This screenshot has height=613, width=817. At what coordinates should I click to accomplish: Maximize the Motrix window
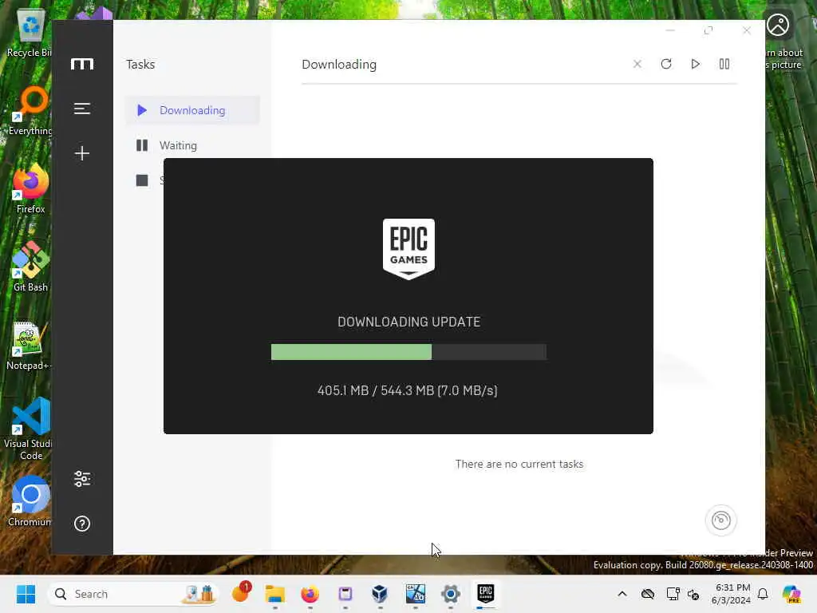(x=708, y=30)
